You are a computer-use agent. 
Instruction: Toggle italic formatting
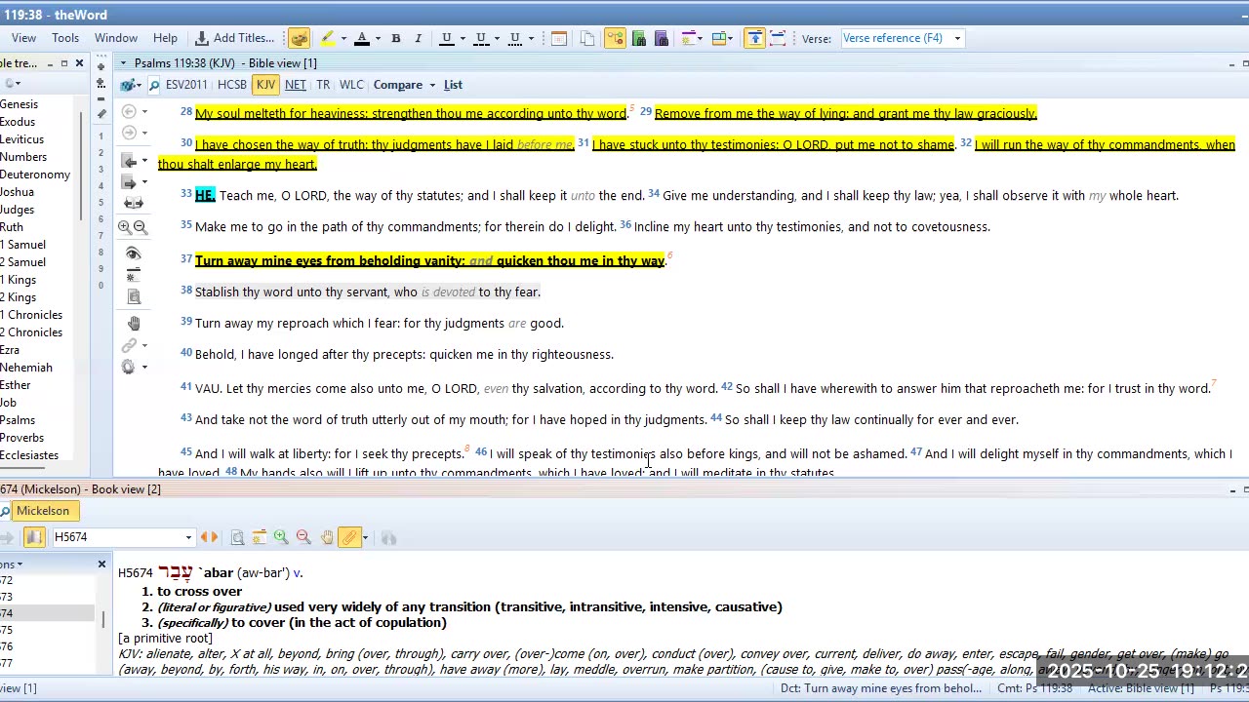(x=418, y=38)
